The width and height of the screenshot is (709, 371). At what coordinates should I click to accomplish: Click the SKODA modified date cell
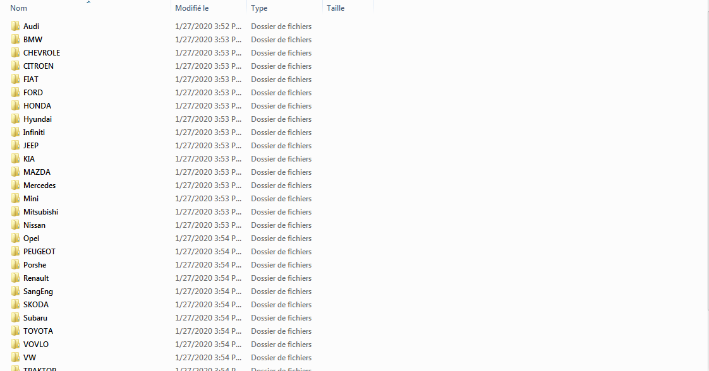pos(209,304)
